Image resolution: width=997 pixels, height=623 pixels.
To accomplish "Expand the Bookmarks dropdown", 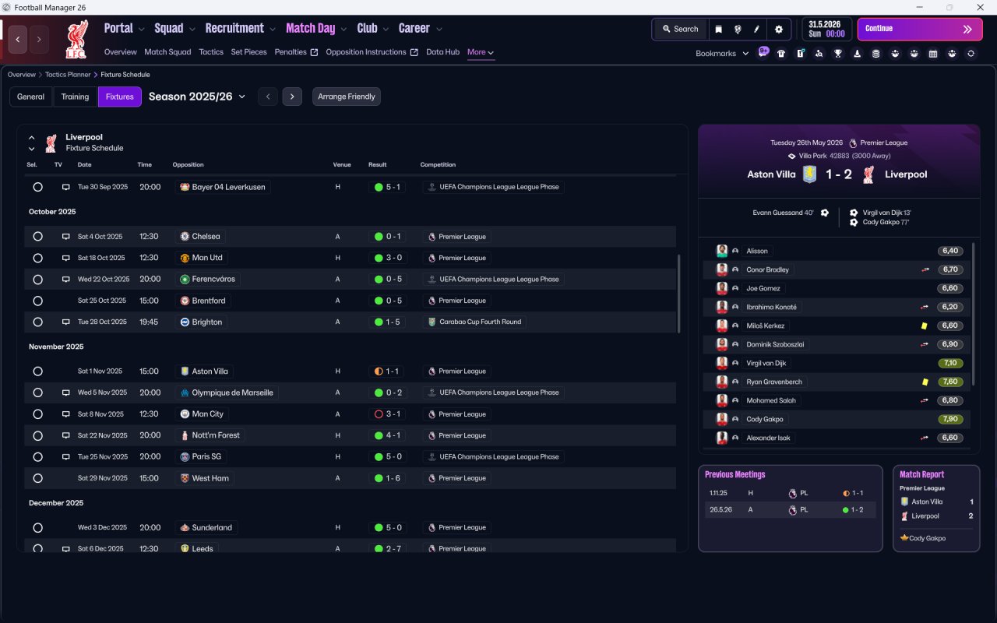I will [x=722, y=53].
